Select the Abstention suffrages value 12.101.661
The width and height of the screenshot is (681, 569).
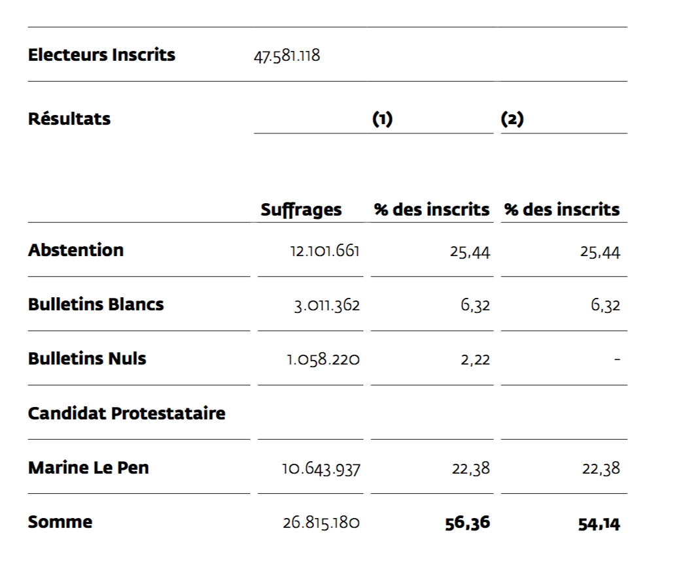[324, 252]
